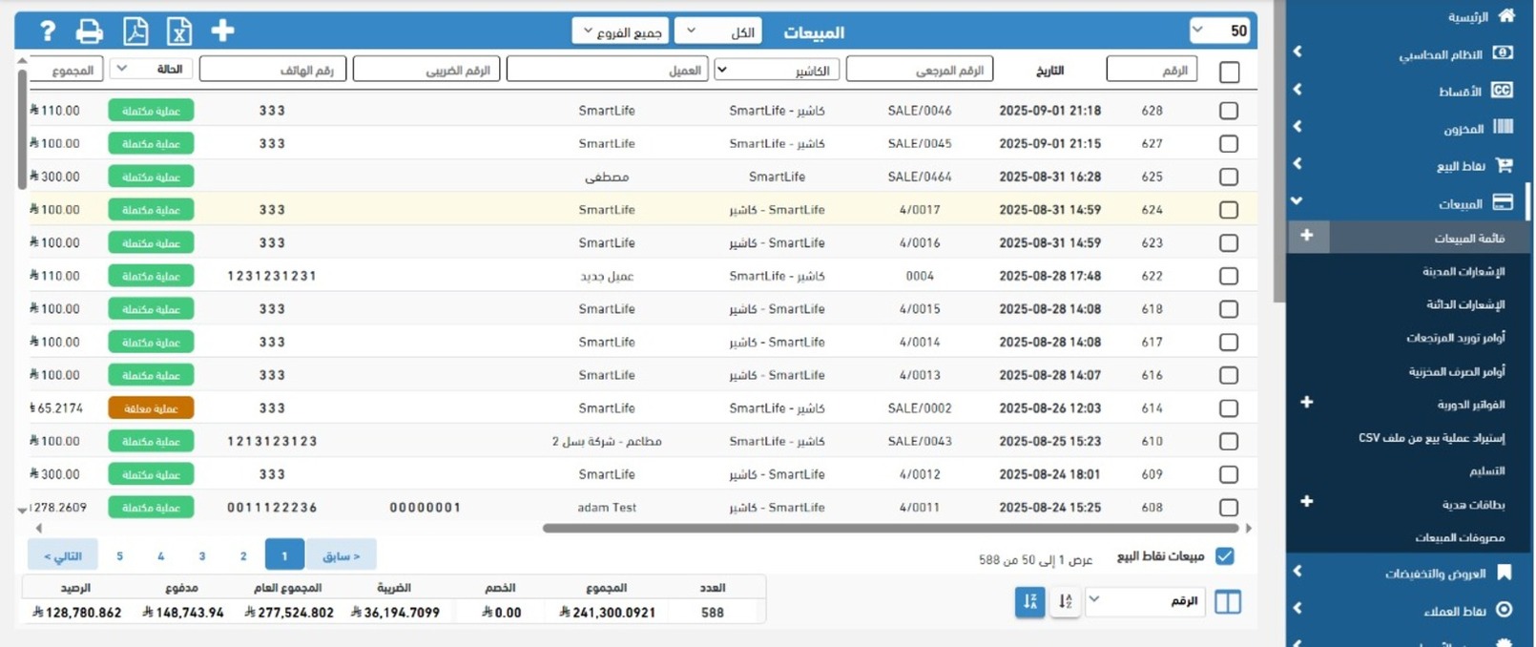Open the جميع الفروع branches dropdown

point(622,31)
